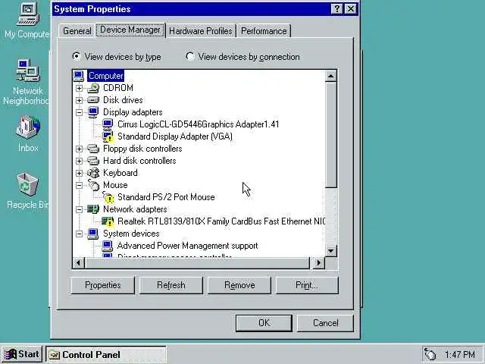Select the Cirrus LogicCL-GD5446Graphics Adapter1.41 entry

coord(199,124)
